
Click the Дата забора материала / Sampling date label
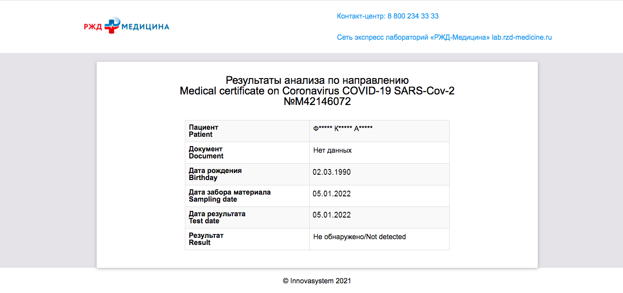coord(229,196)
